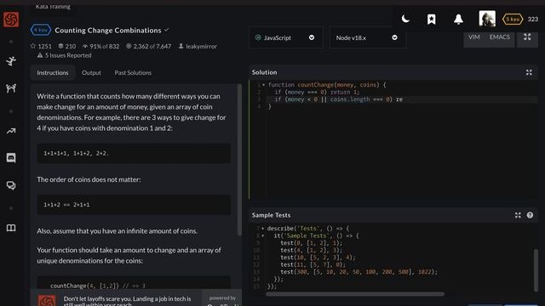Screen dimensions: 545x306
Task: Open the JavaScript language dropdown
Action: [285, 37]
